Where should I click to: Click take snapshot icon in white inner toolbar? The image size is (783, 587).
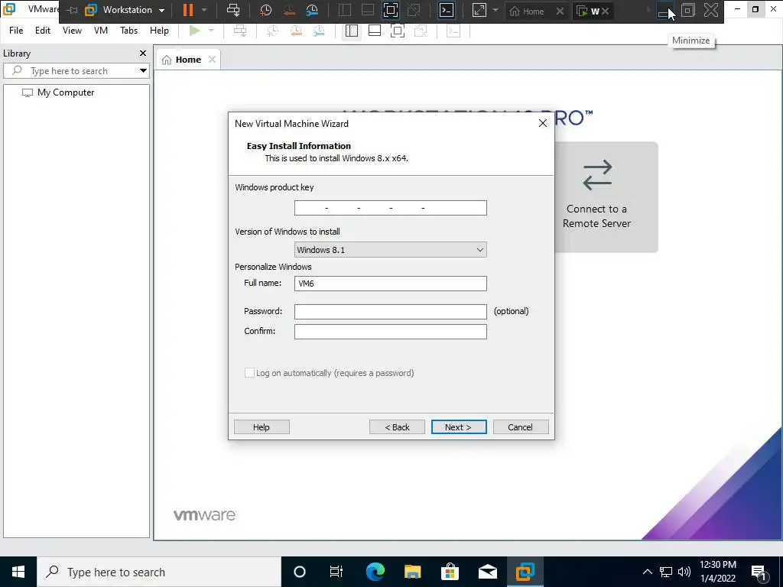tap(272, 31)
